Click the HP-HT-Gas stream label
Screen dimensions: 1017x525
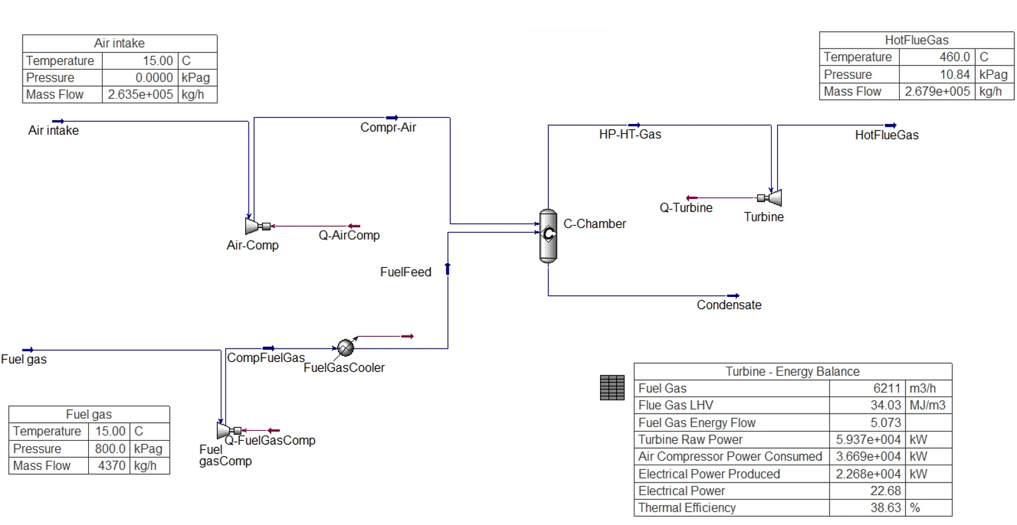[630, 135]
